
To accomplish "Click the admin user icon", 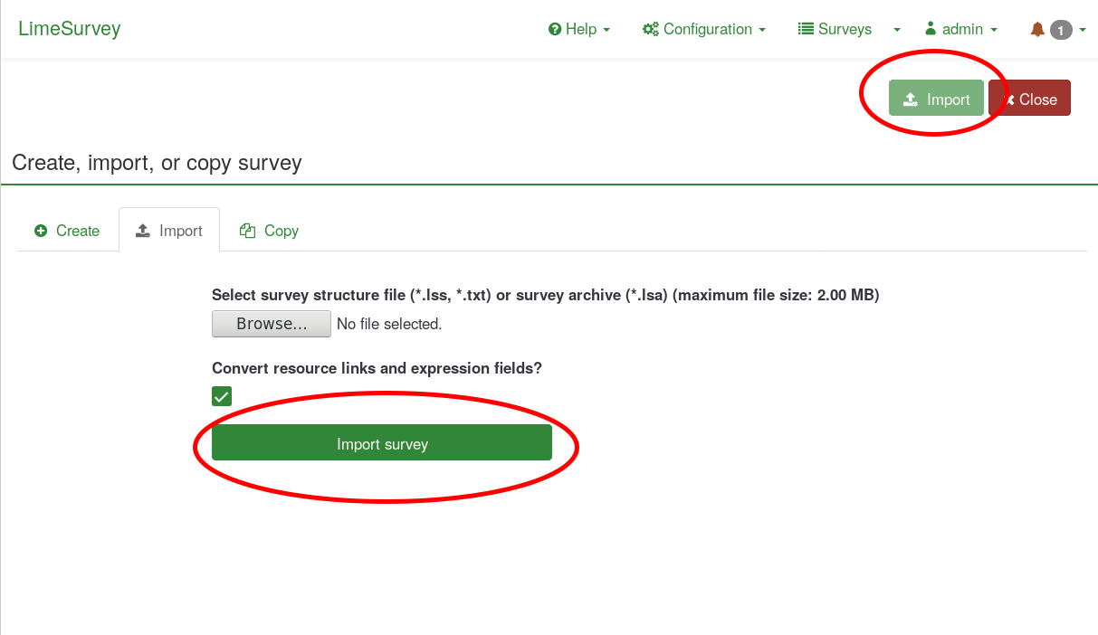I will click(931, 29).
